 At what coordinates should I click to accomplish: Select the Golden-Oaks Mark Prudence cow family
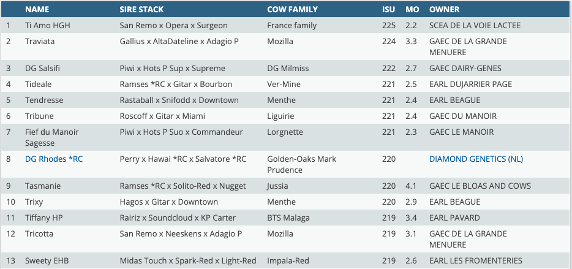pos(301,164)
